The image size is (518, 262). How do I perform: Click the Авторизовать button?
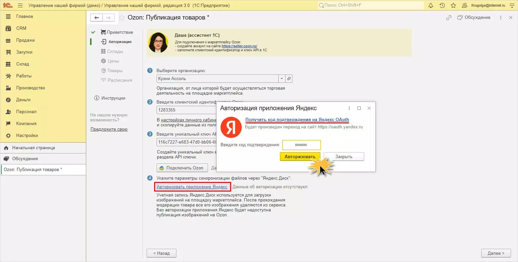[300, 157]
